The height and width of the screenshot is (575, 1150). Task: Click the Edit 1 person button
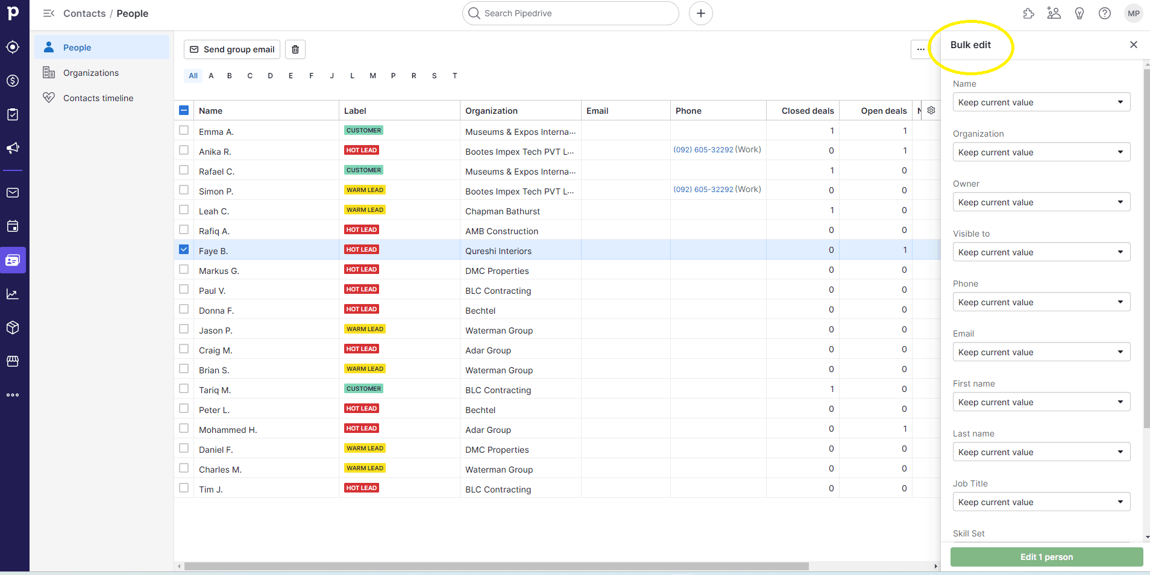coord(1046,557)
